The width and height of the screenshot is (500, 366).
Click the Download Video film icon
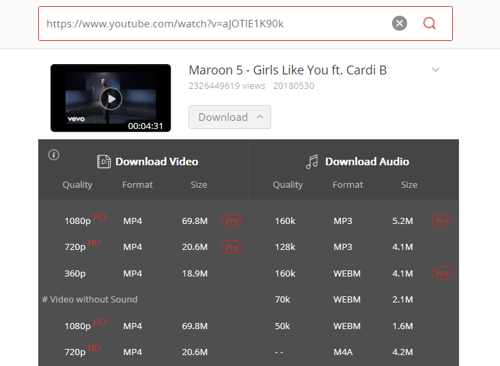(104, 161)
